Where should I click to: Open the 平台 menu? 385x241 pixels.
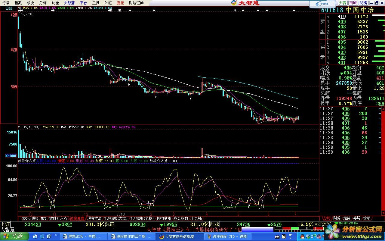(83, 3)
